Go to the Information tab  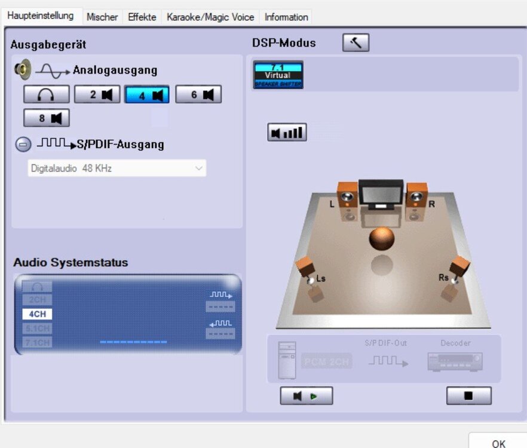(286, 17)
